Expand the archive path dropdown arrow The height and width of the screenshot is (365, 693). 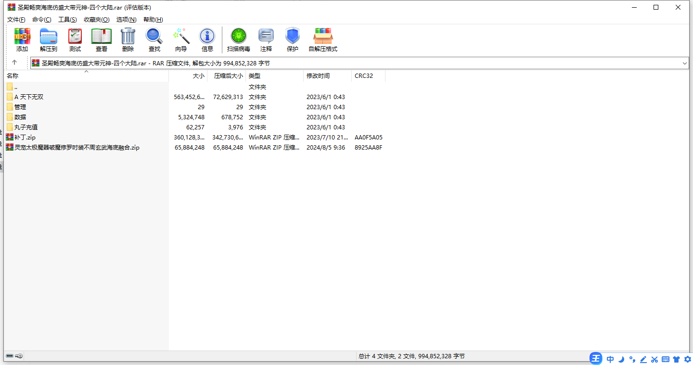[x=685, y=63]
